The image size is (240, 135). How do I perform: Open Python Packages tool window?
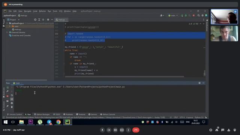(x=42, y=114)
